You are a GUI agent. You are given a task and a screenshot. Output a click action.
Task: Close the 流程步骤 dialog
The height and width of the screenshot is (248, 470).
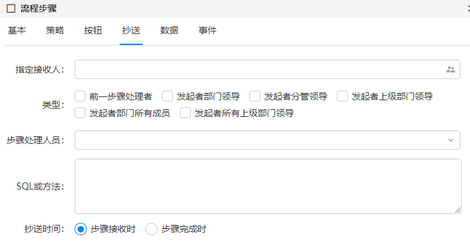click(469, 8)
